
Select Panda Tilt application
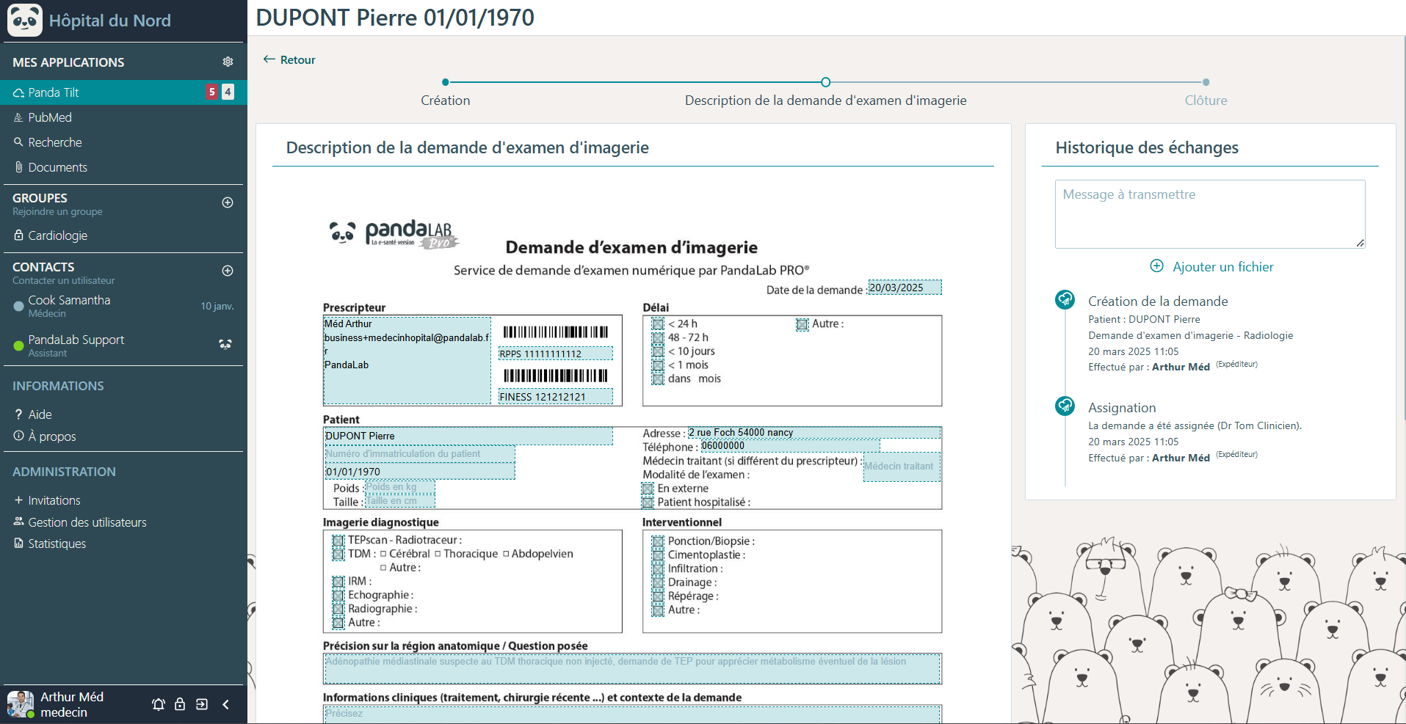click(x=122, y=92)
